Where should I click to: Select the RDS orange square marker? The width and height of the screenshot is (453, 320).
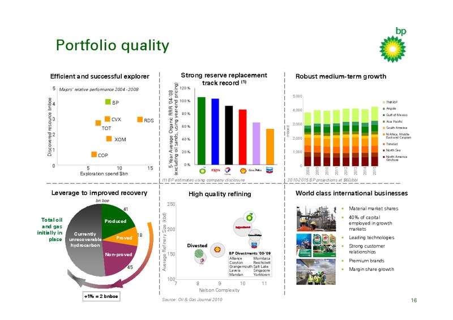coord(140,119)
